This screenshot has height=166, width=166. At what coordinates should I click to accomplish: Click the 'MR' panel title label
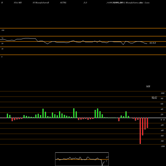(x=148, y=86)
